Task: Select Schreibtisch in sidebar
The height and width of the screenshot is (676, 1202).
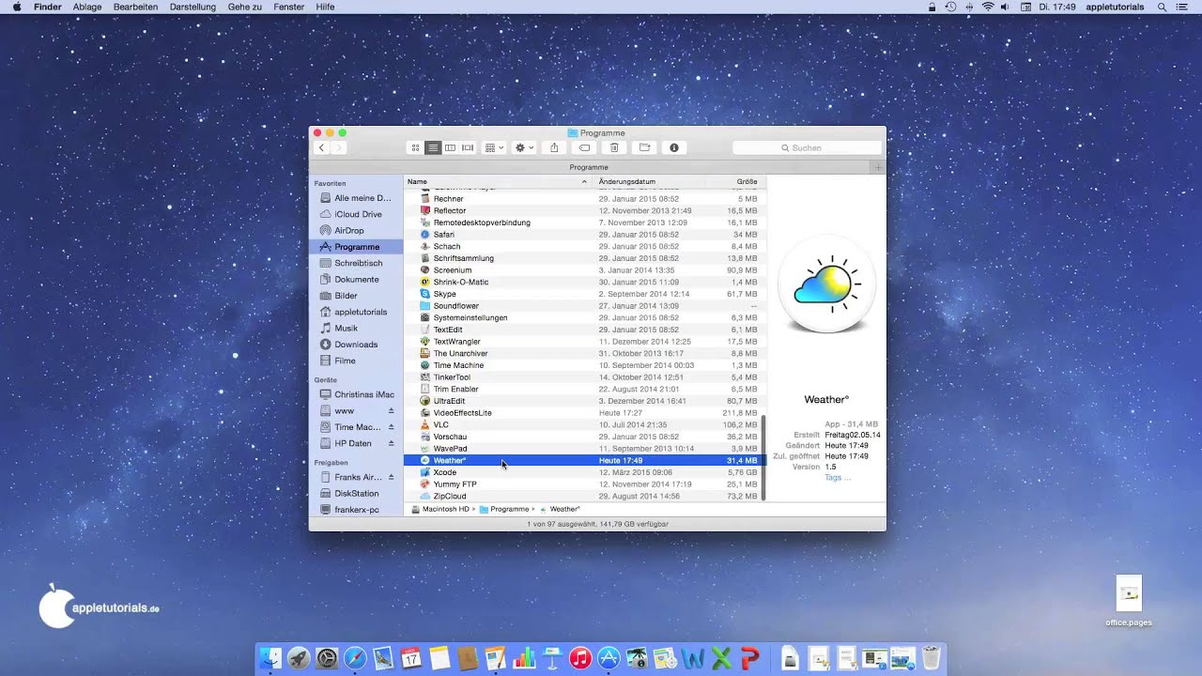Action: pos(356,263)
